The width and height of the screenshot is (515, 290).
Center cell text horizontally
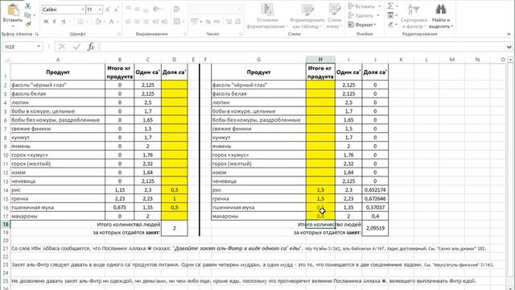pos(138,22)
